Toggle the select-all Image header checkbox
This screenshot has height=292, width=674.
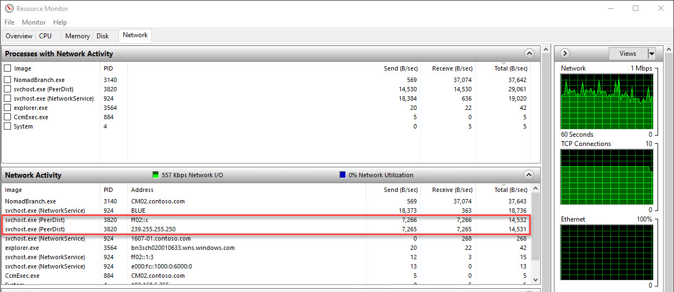tap(8, 68)
